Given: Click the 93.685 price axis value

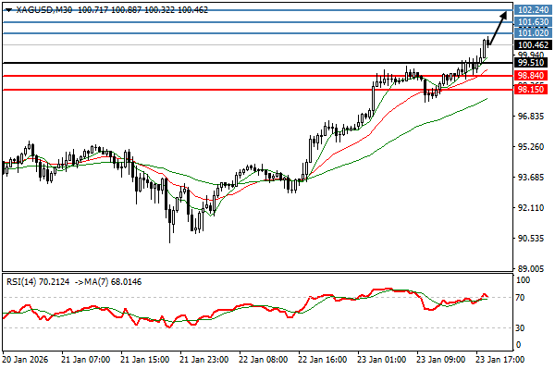Looking at the screenshot, I should click(531, 178).
